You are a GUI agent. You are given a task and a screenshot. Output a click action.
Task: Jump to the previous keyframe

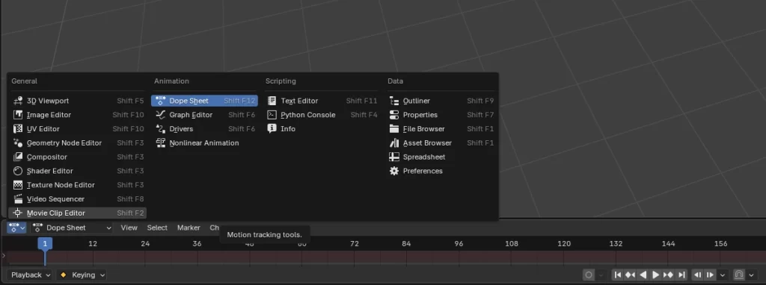630,275
